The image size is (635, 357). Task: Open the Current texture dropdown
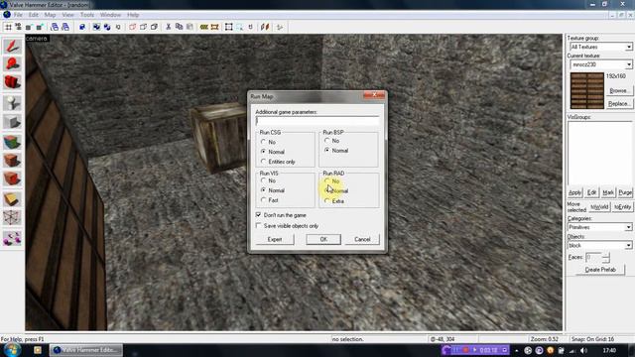628,64
